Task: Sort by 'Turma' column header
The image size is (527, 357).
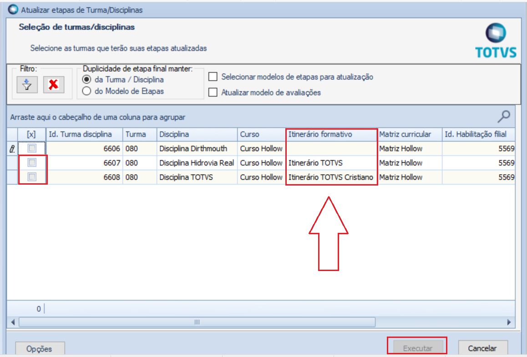Action: (140, 134)
